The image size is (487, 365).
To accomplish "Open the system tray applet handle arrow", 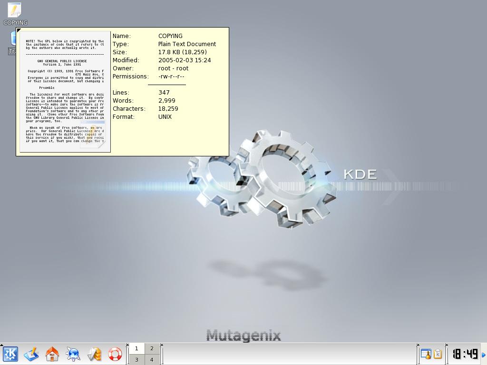I will 418,345.
